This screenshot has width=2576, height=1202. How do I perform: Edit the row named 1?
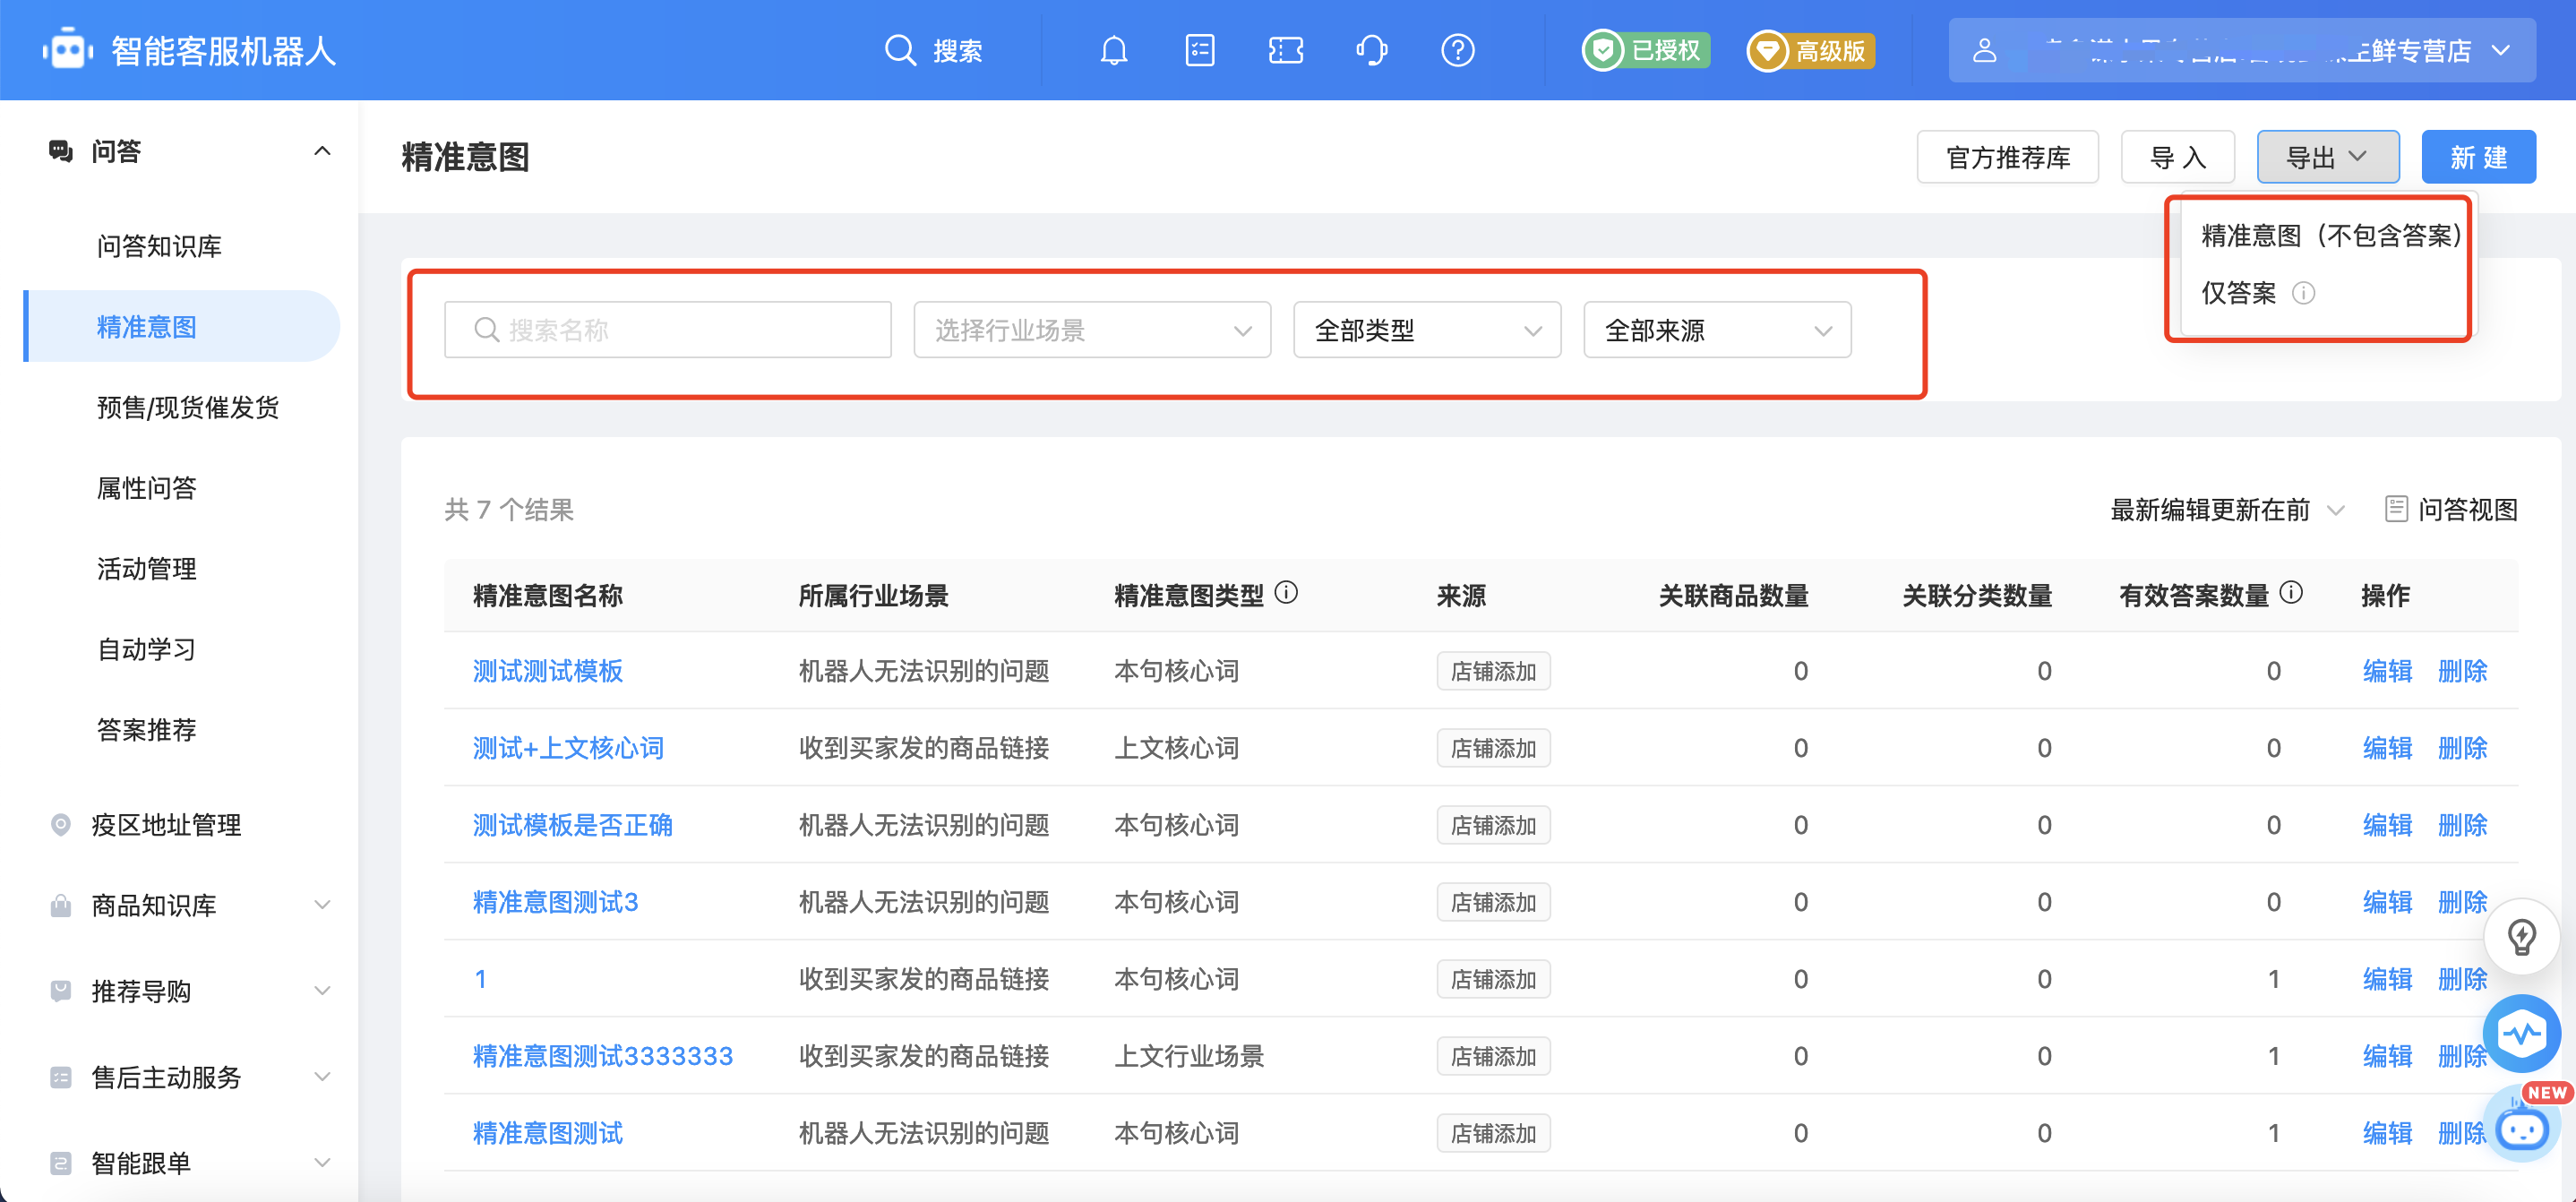tap(2387, 979)
